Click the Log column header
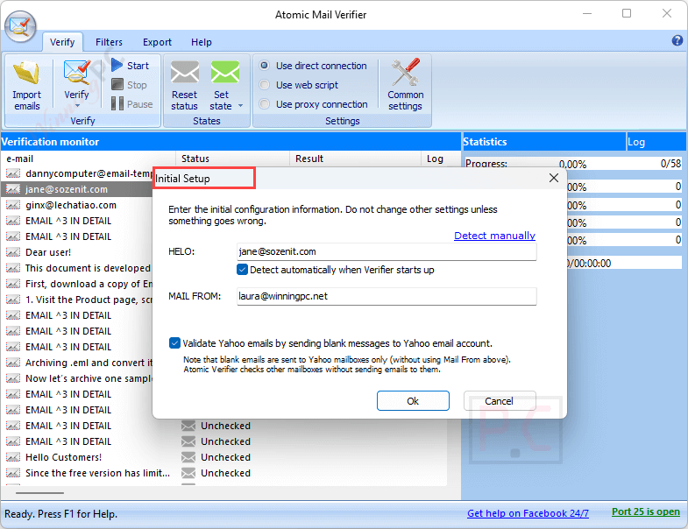Viewport: 688px width, 529px height. 435,159
